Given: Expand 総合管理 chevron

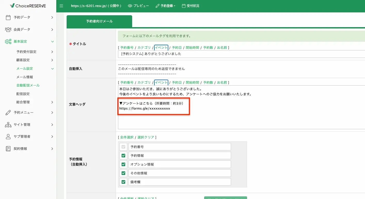Looking at the screenshot, I should pos(52,102).
